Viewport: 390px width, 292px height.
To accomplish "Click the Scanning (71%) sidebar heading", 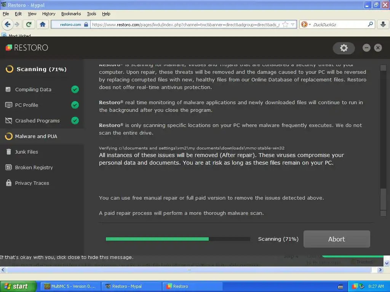I will tap(42, 69).
